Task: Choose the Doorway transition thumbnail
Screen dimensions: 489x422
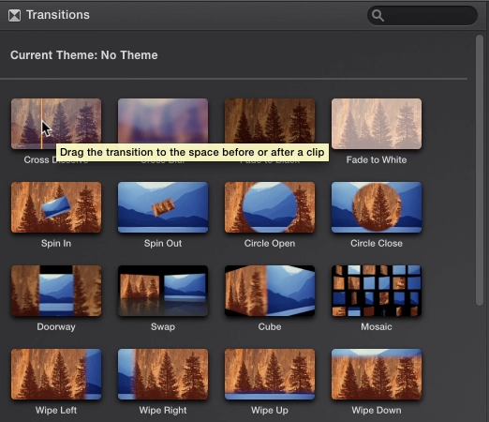Action: pos(56,291)
